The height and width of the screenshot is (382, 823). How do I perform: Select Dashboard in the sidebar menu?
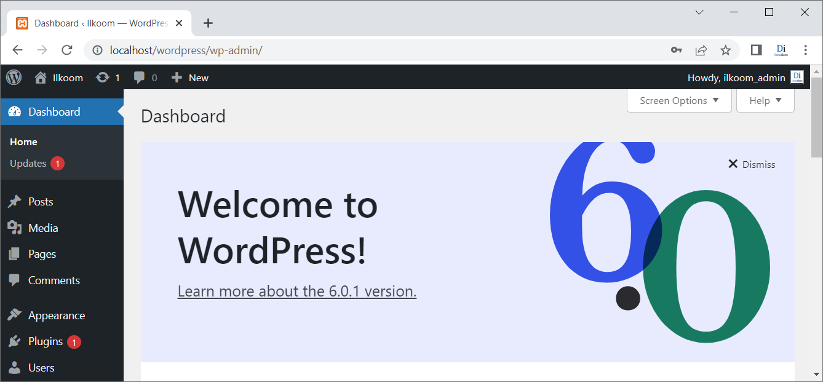pos(62,112)
